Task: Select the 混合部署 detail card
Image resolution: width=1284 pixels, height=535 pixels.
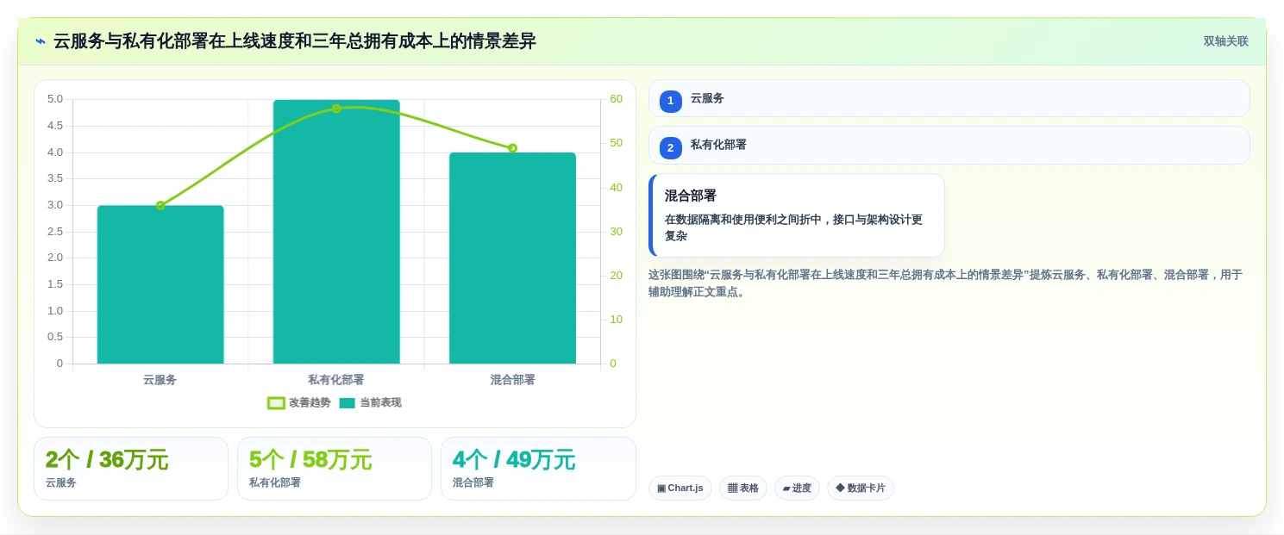Action: 797,215
